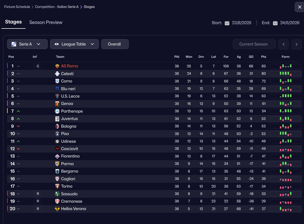
Task: Open the End date calendar icon
Action: pos(275,23)
